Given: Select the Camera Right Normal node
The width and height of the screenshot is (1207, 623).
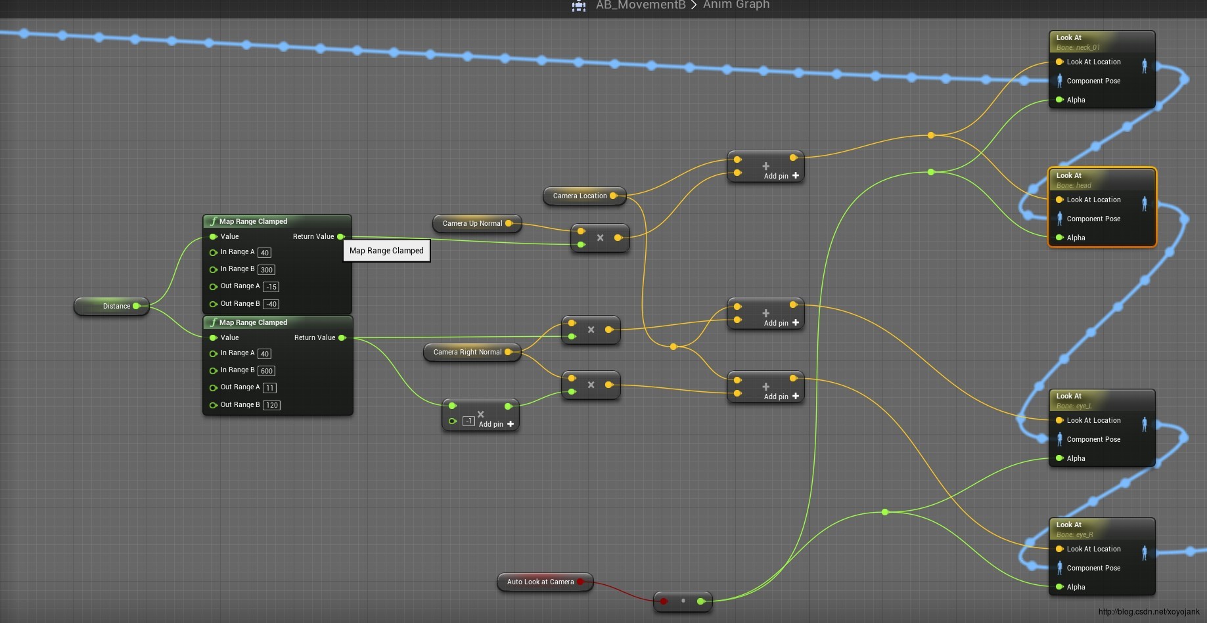Looking at the screenshot, I should click(x=472, y=352).
